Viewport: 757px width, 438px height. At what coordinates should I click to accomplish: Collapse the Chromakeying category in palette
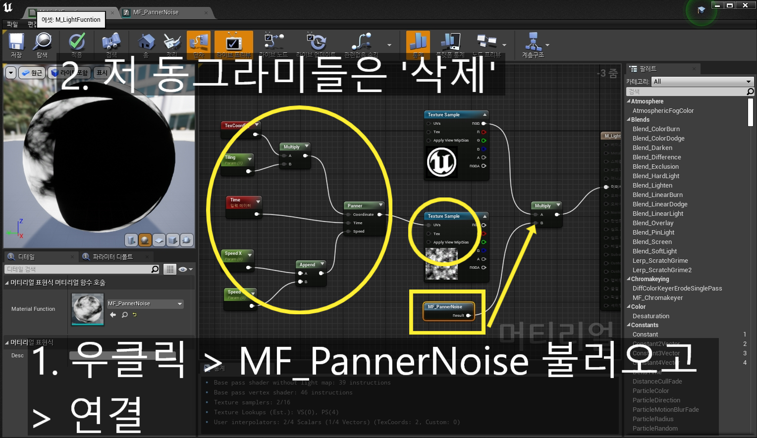[x=628, y=279]
